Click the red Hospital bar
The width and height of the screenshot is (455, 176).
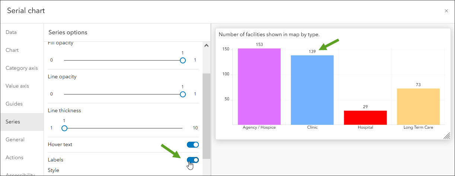365,117
